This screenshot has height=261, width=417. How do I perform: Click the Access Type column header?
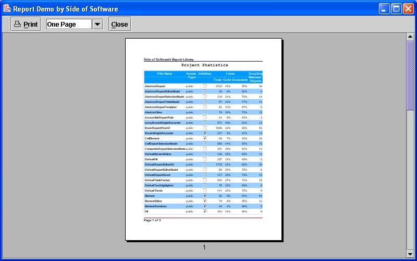[x=191, y=75]
